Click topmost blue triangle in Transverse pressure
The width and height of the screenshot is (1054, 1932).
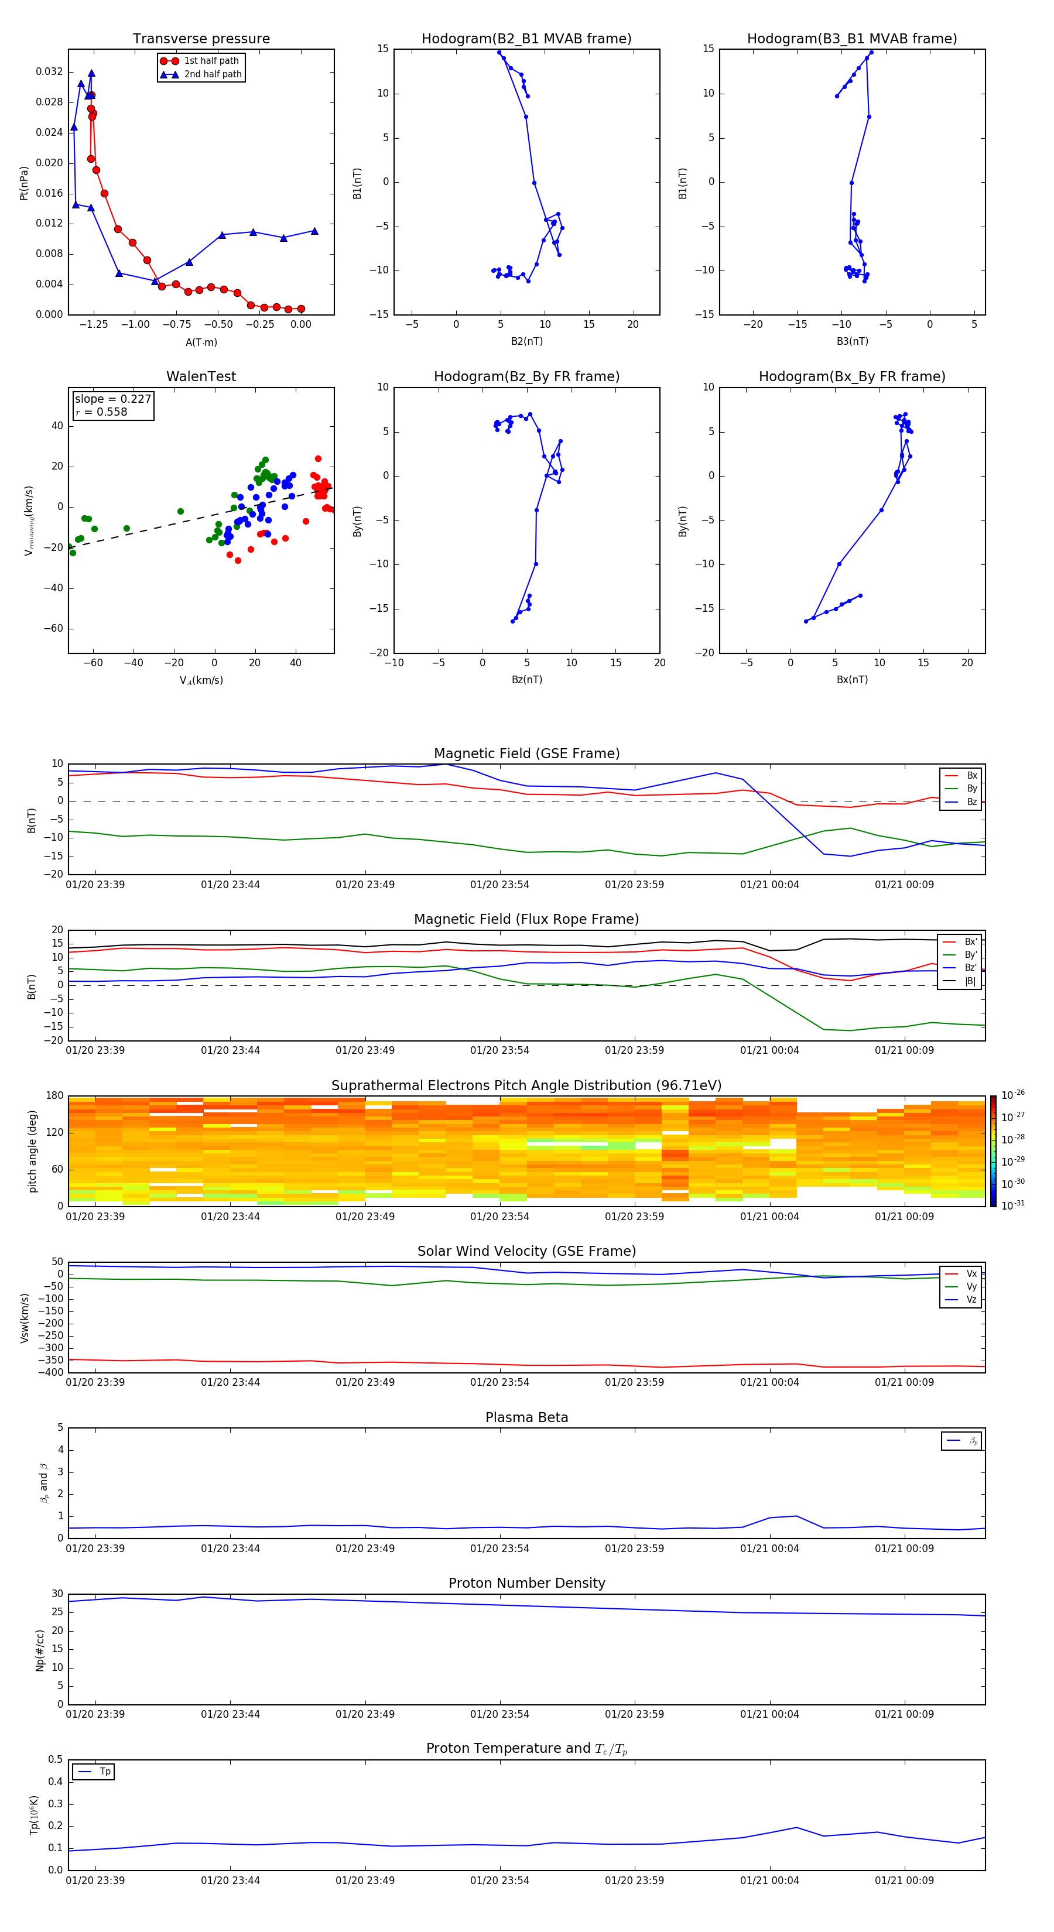[x=91, y=74]
